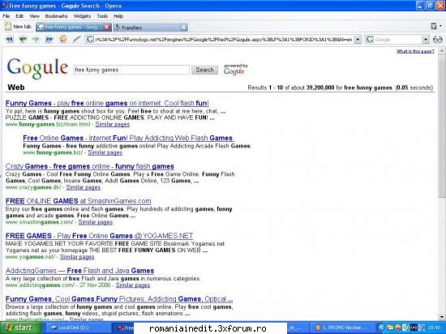The width and height of the screenshot is (446, 334).
Task: Click the URL address field
Action: pos(224,40)
